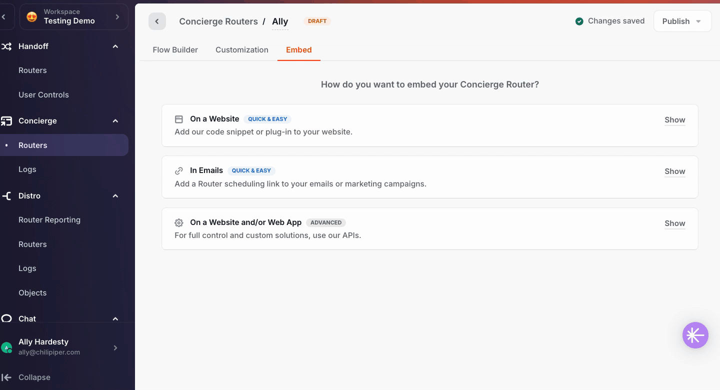This screenshot has width=720, height=390.
Task: Click the far-left sidebar back chevron
Action: tap(4, 17)
